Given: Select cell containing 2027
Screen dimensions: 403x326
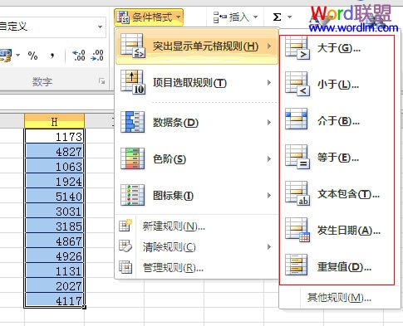Looking at the screenshot, I should [54, 285].
